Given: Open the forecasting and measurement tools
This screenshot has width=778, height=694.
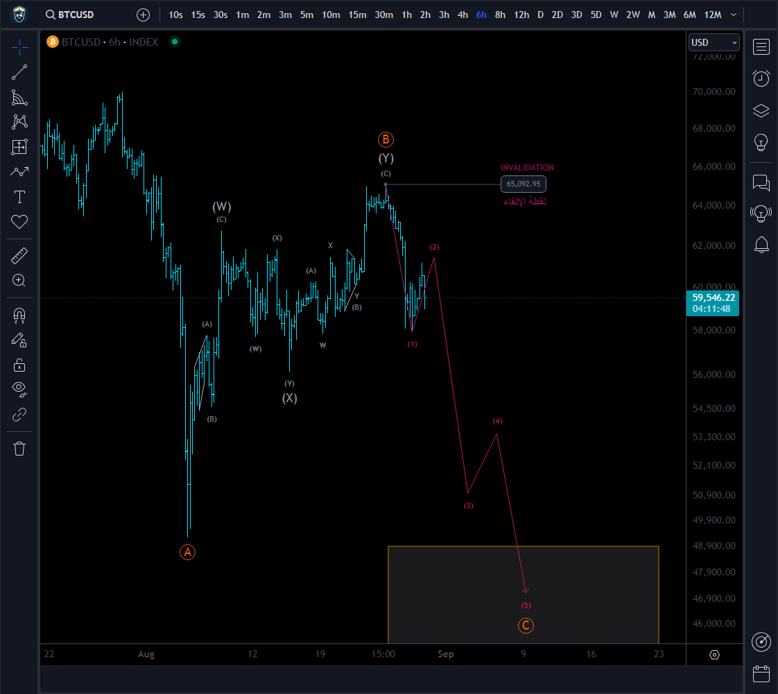Looking at the screenshot, I should [x=19, y=147].
